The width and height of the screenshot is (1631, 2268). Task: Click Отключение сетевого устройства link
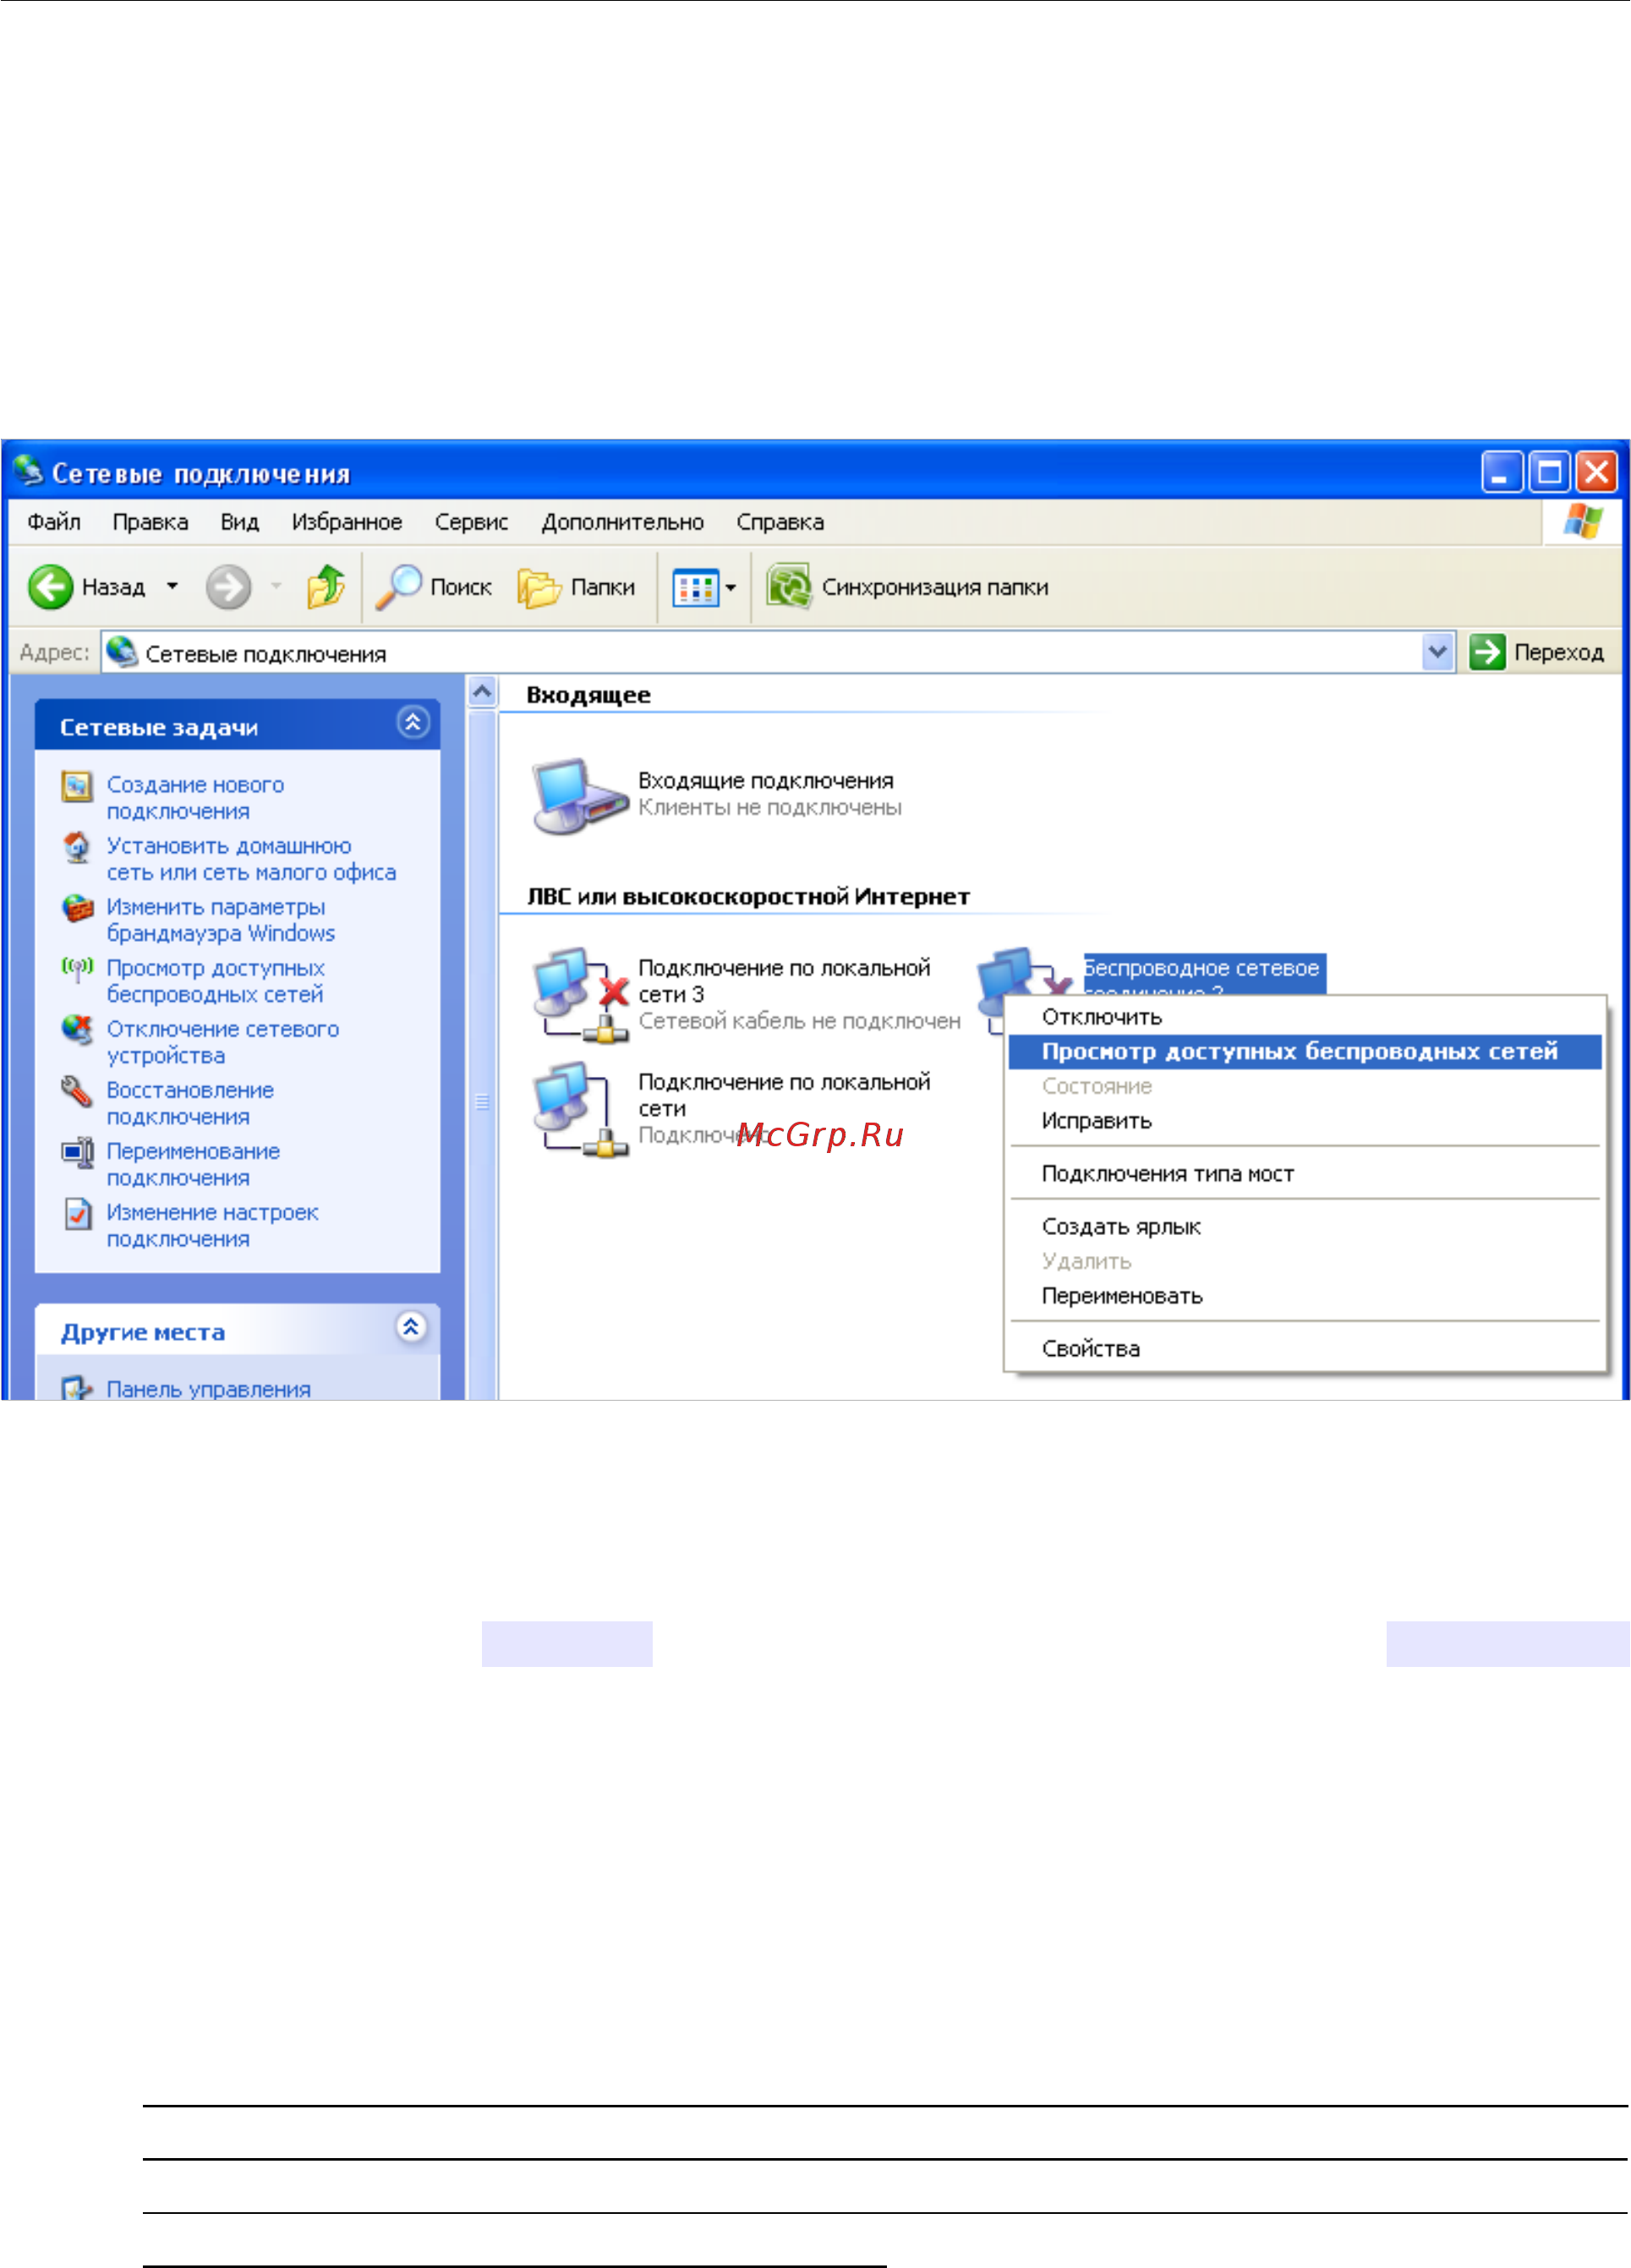(x=223, y=1042)
